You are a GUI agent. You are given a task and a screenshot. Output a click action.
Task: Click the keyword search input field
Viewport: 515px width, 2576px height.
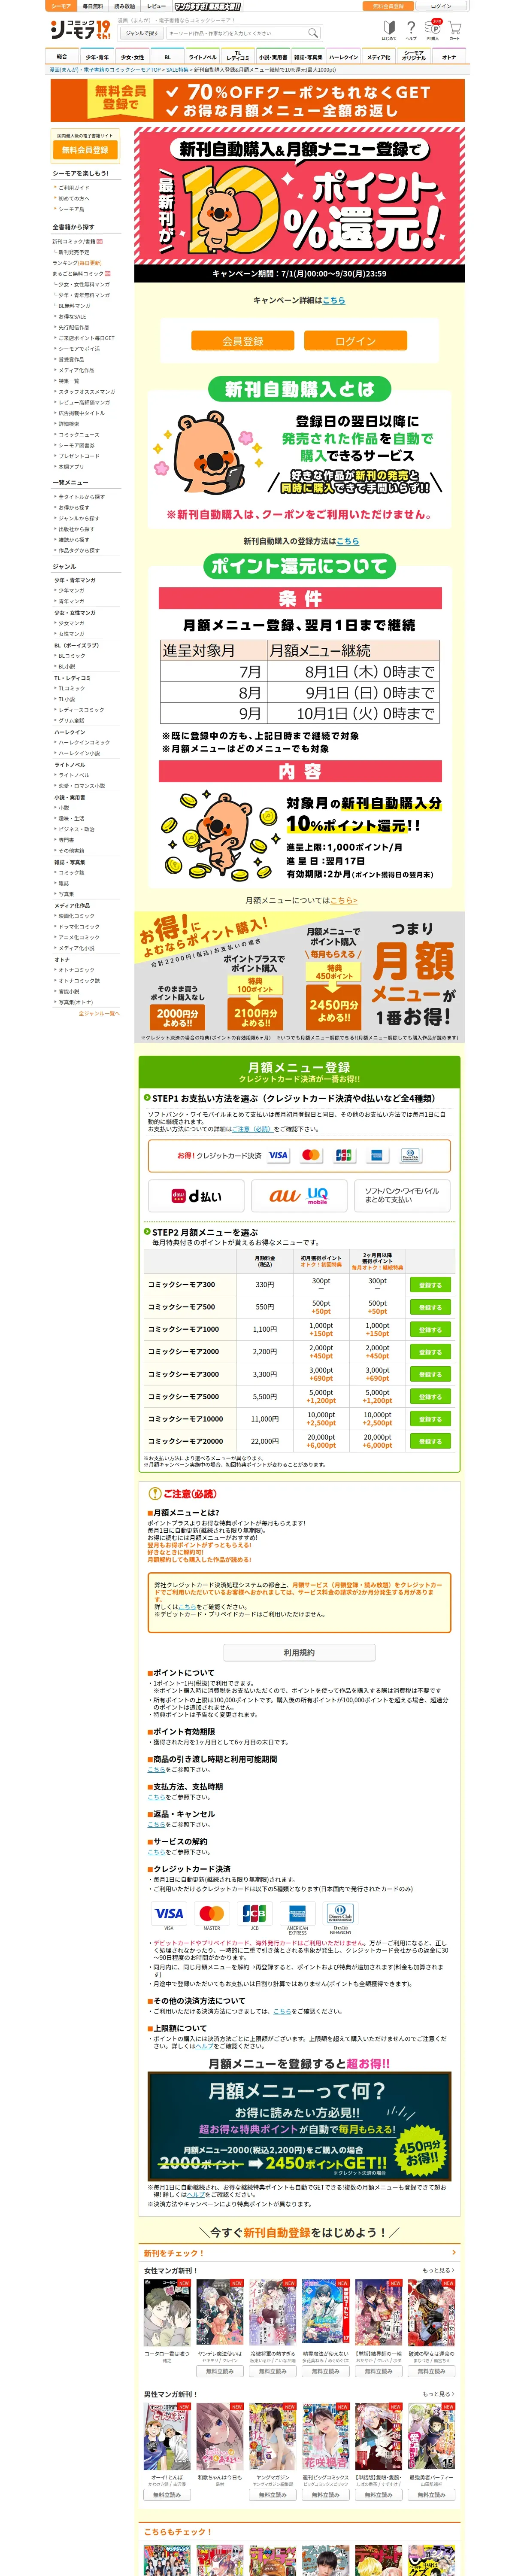tap(236, 33)
